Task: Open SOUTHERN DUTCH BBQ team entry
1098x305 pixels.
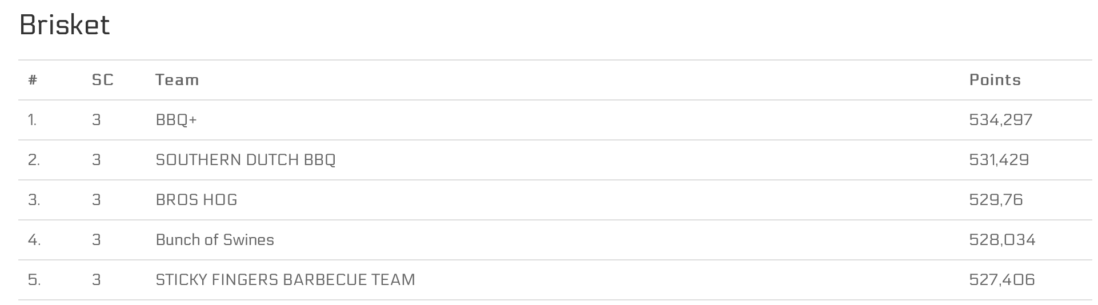Action: 246,160
